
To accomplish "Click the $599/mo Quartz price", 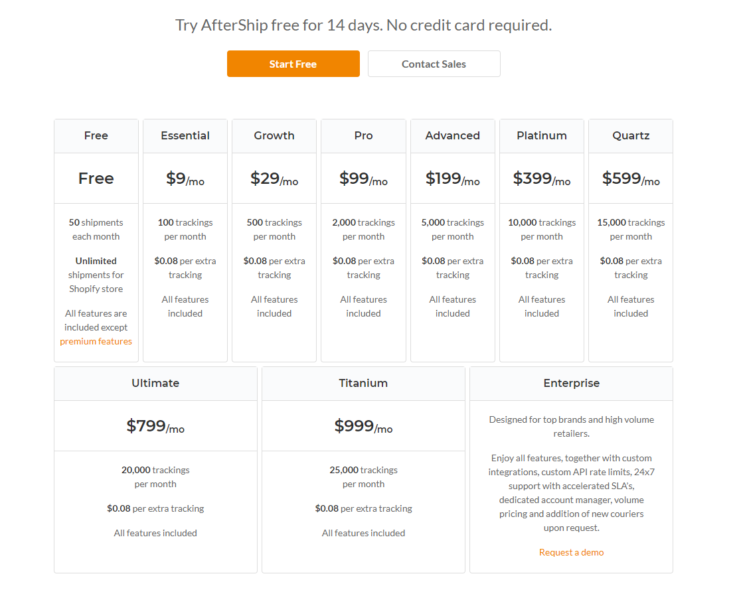I will pyautogui.click(x=630, y=179).
